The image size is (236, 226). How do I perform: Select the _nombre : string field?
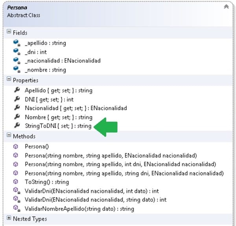click(45, 70)
